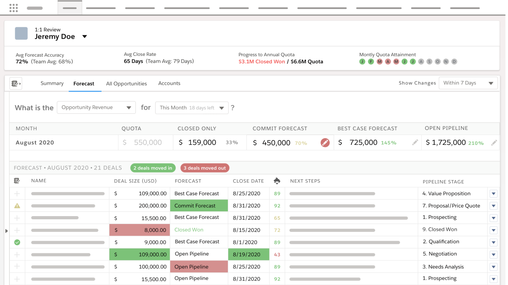Screen dimensions: 508x285
Task: Click the green highlighted Commit Forecast cell
Action: click(x=199, y=206)
